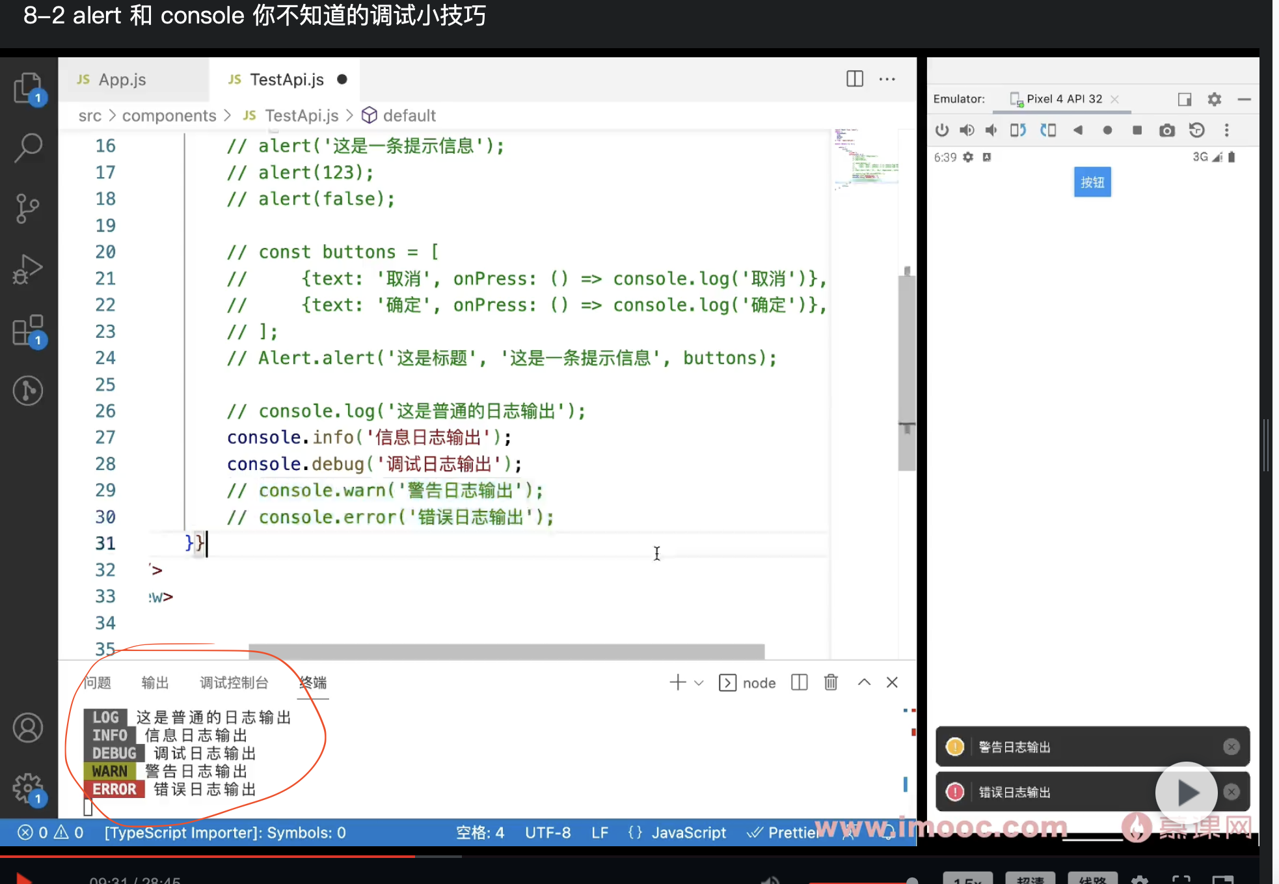1279x884 pixels.
Task: Change the UTF-8 encoding in status bar
Action: [x=548, y=833]
